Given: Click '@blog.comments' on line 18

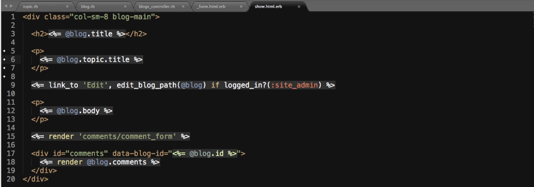Looking at the screenshot, I should click(117, 162).
